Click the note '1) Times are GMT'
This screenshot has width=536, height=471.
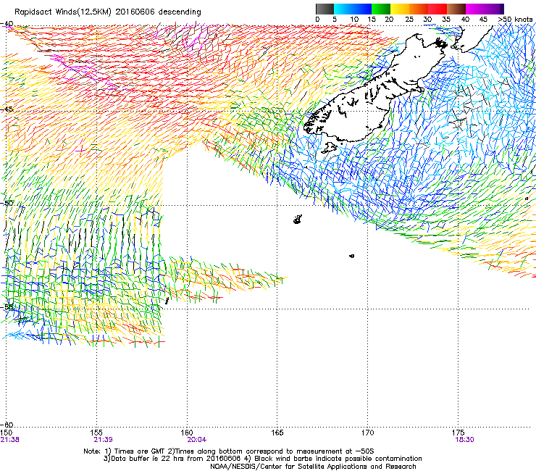click(135, 451)
